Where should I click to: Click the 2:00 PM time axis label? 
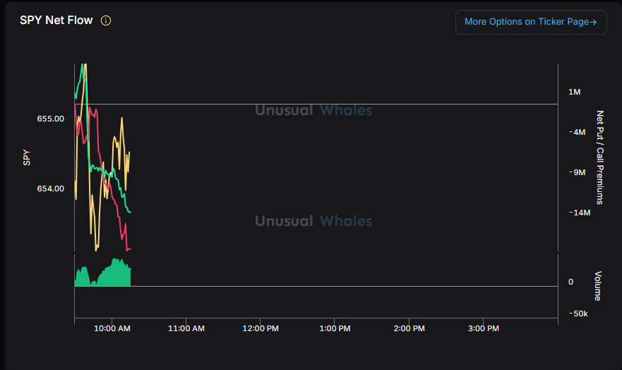pos(409,328)
